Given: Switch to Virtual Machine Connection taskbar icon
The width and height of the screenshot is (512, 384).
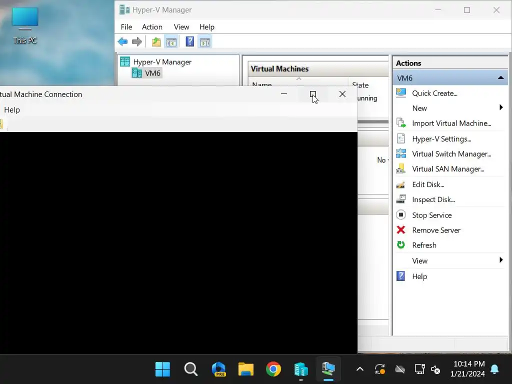Looking at the screenshot, I should 328,369.
